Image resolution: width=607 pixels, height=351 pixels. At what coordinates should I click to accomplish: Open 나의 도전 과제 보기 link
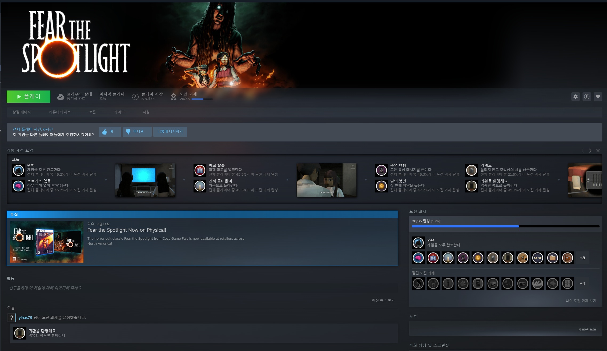[581, 301]
